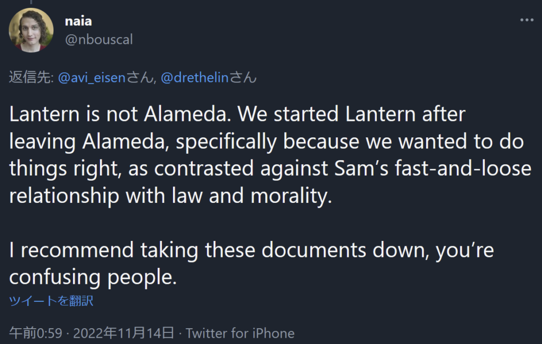
Task: Click the word "relationship" in the tweet
Action: 64,196
